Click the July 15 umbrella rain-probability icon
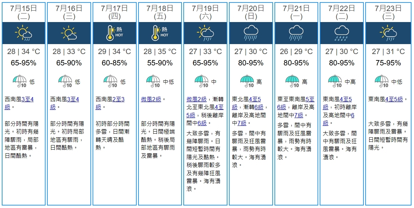Screen dimensions: 414x208 [20, 81]
